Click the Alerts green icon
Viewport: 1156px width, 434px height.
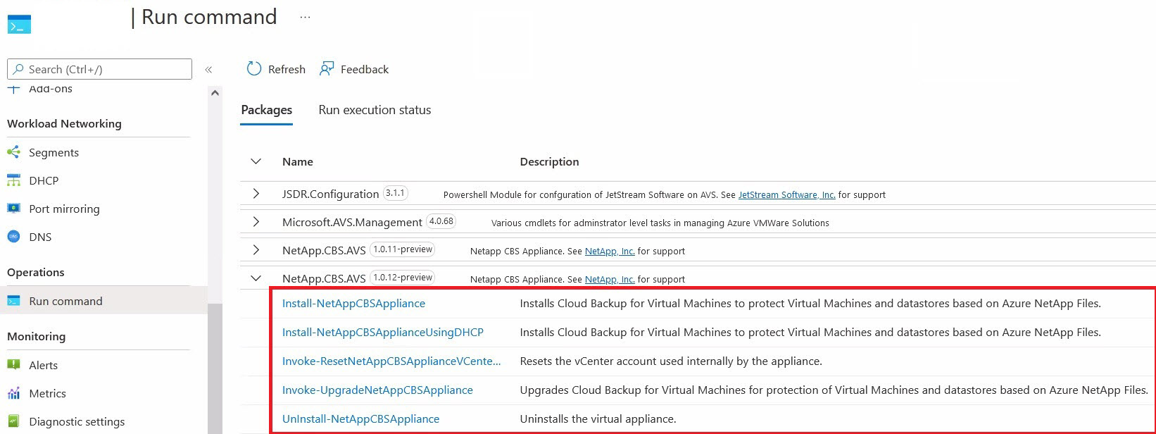13,365
